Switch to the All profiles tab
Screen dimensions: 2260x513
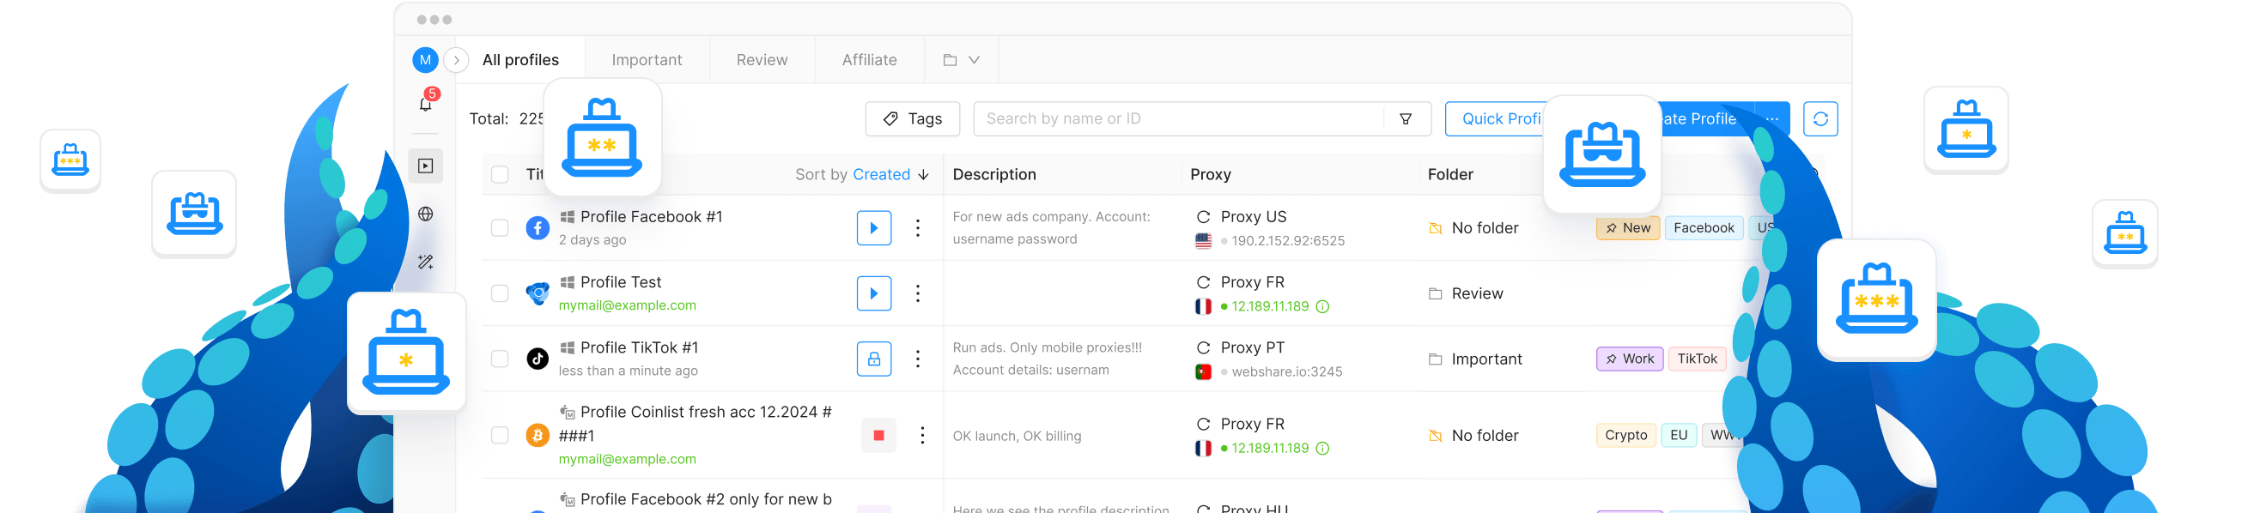(x=520, y=60)
